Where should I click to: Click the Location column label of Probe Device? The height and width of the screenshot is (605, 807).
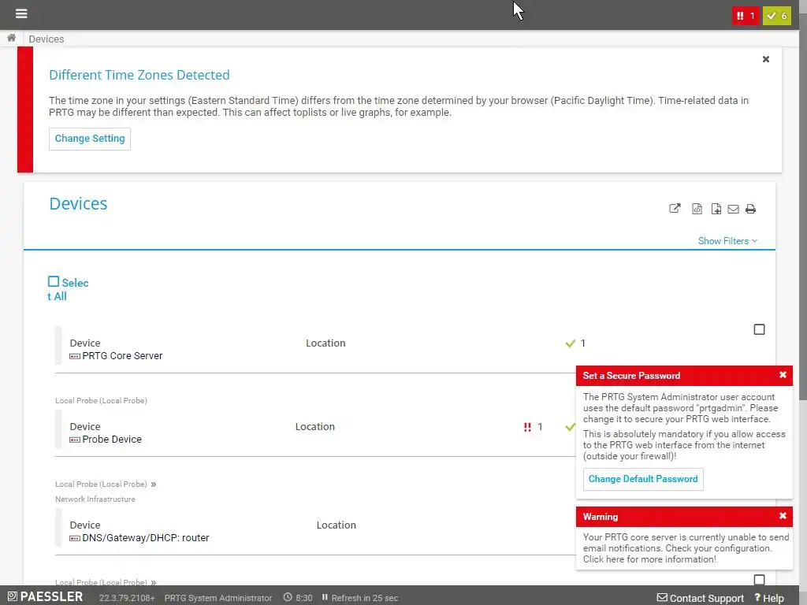tap(315, 426)
